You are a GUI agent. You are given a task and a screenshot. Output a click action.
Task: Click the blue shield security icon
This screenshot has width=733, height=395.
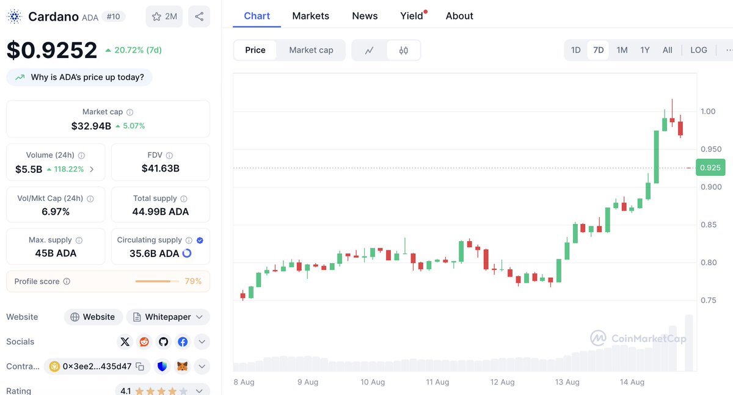[x=162, y=367]
